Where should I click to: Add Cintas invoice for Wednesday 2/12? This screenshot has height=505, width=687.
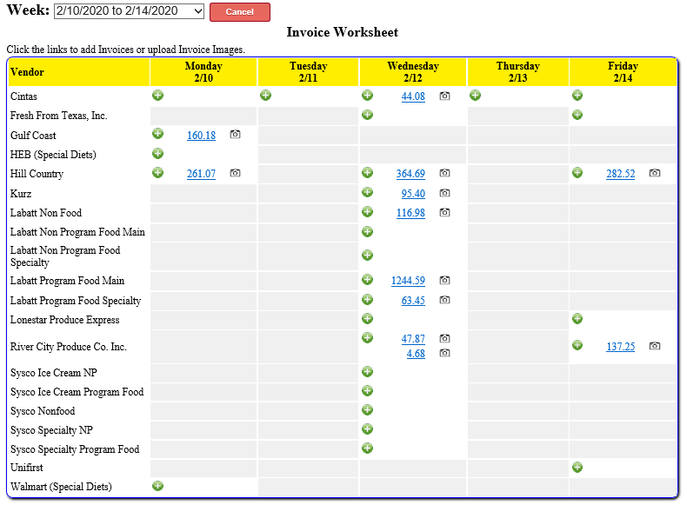[x=367, y=95]
